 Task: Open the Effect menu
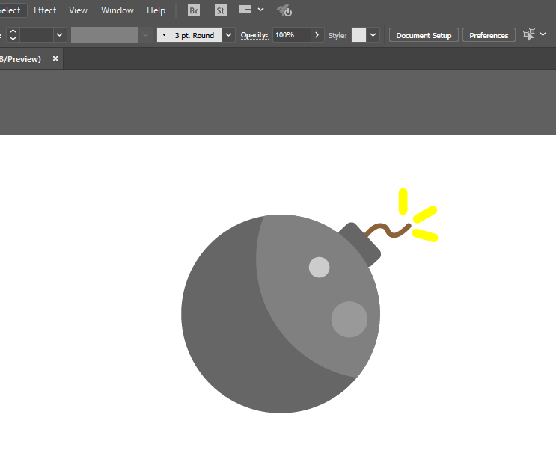coord(45,10)
